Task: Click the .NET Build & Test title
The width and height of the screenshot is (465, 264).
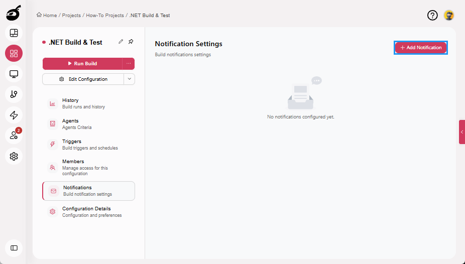Action: [75, 42]
